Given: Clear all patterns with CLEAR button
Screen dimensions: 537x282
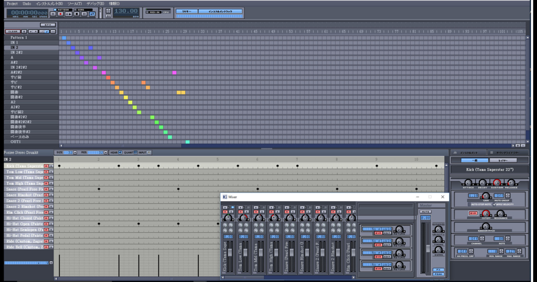Looking at the screenshot, I should tap(13, 31).
